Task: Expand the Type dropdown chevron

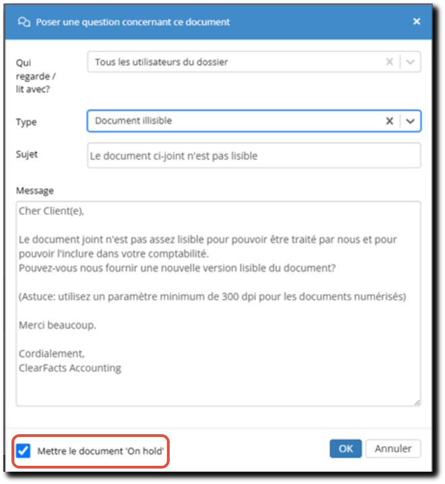Action: (410, 121)
